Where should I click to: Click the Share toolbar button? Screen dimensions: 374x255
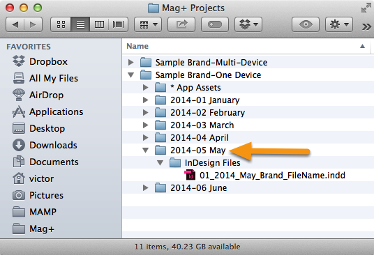pyautogui.click(x=181, y=24)
